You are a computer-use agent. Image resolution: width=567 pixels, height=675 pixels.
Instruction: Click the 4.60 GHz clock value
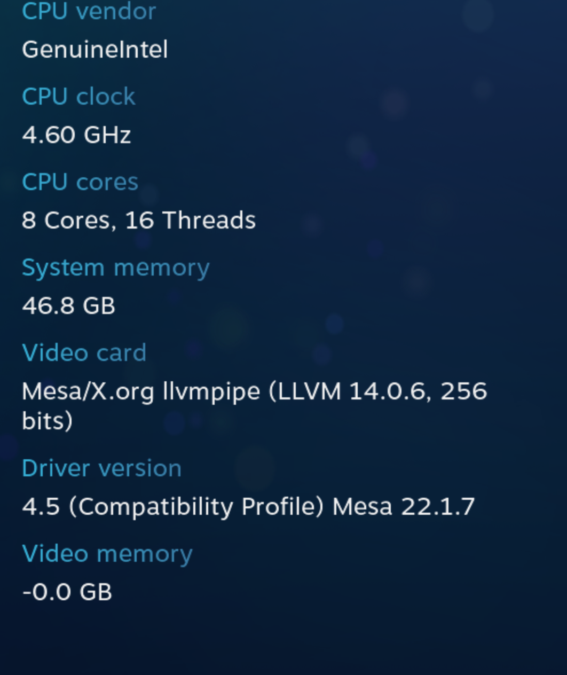coord(76,135)
